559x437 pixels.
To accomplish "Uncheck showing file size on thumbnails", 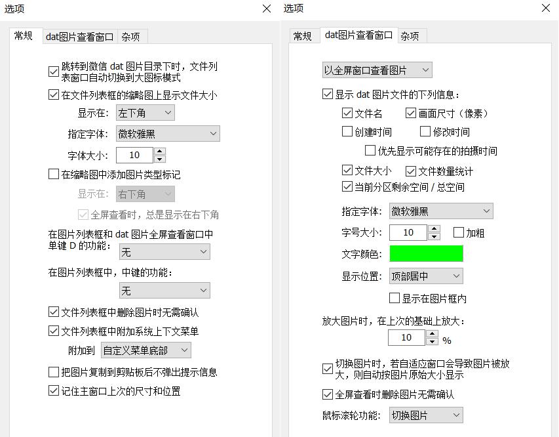I will click(54, 95).
